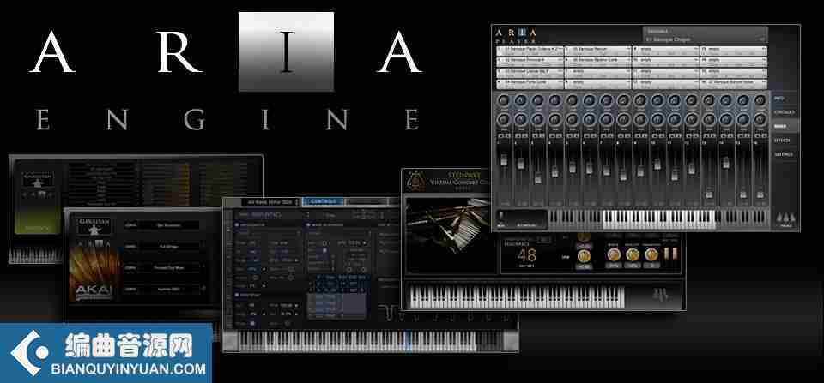Toggle channel 1 solo button in ARIA mixer

point(507,135)
